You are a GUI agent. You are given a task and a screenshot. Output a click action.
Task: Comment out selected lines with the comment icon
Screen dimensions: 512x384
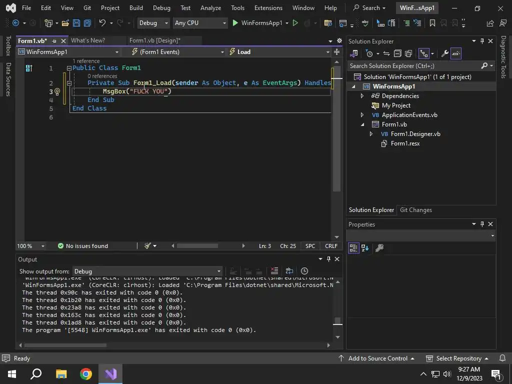[406, 23]
